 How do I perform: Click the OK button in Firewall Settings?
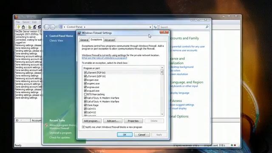pyautogui.click(x=125, y=135)
